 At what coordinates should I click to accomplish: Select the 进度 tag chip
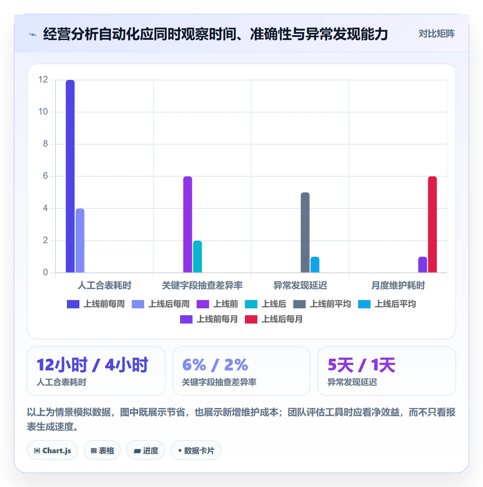click(x=146, y=450)
